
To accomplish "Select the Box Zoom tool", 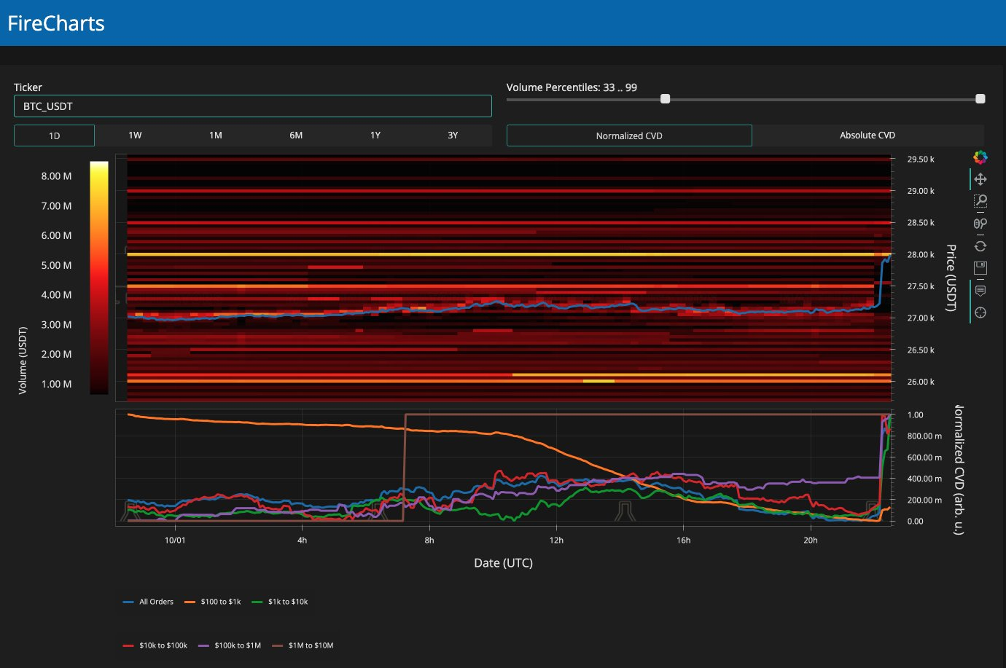I will pyautogui.click(x=980, y=201).
